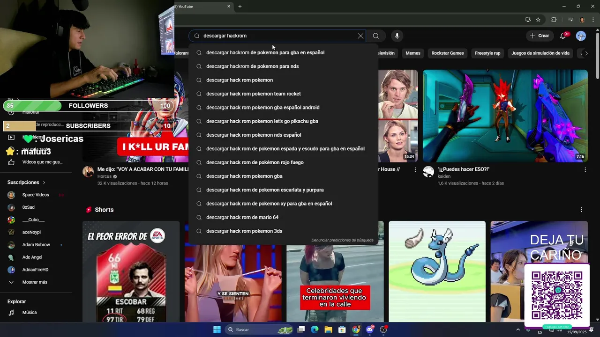Launch Microsoft Edge from the taskbar

(x=315, y=330)
